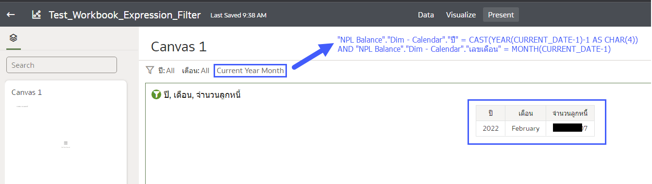Switch to the Present tab
This screenshot has height=184, width=652.
point(501,15)
